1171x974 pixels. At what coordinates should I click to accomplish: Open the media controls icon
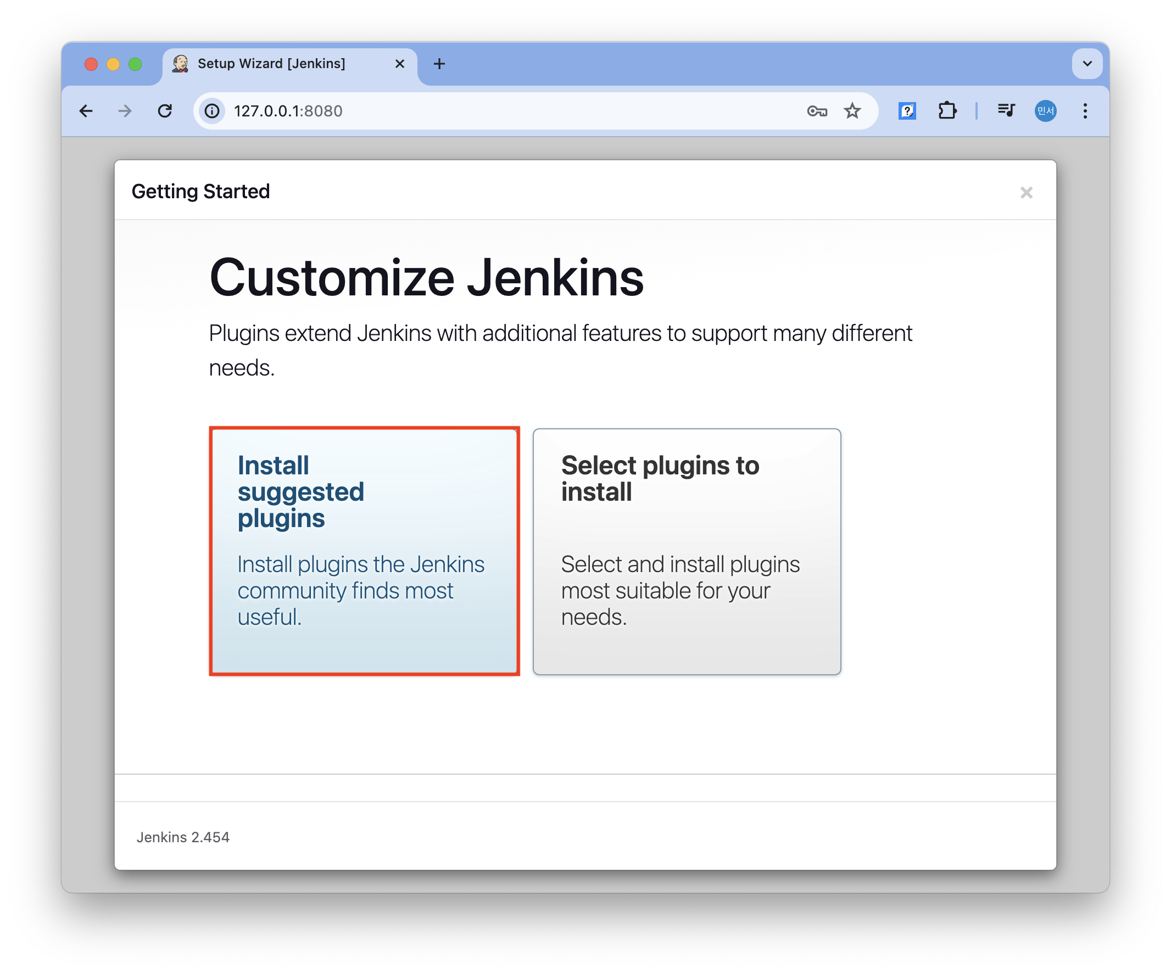(1006, 111)
